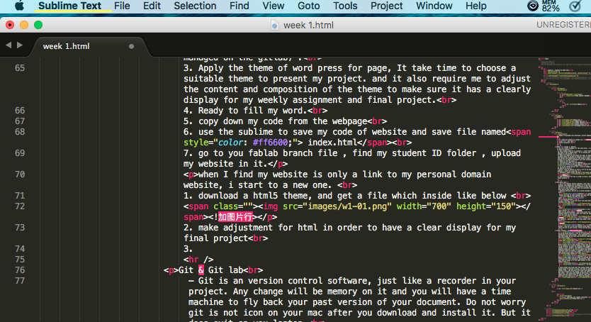Image resolution: width=591 pixels, height=322 pixels.
Task: Open the Goto menu
Action: click(309, 6)
